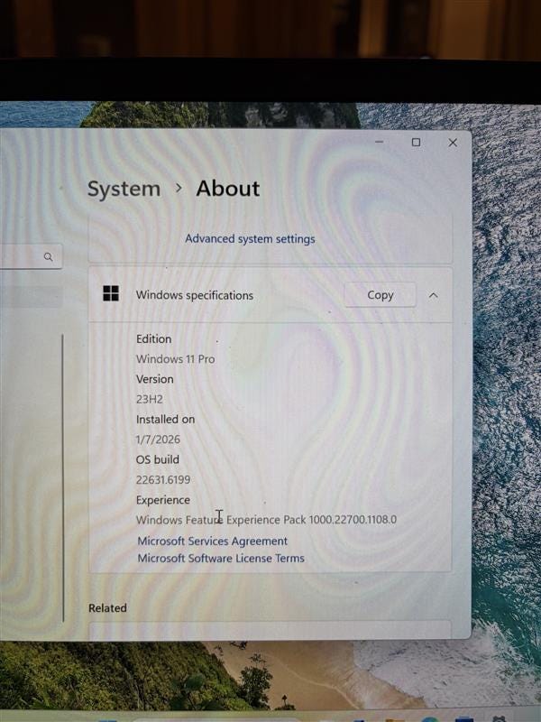Select the version value 23H2
Viewport: 541px width, 722px height.
coord(150,399)
